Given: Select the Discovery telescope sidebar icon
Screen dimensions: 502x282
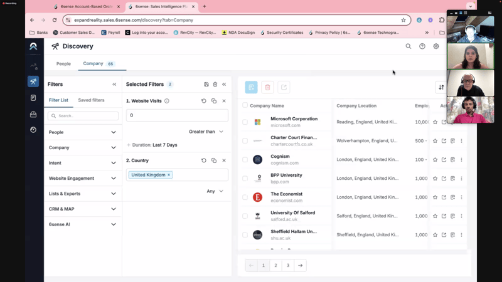Looking at the screenshot, I should pos(33,81).
